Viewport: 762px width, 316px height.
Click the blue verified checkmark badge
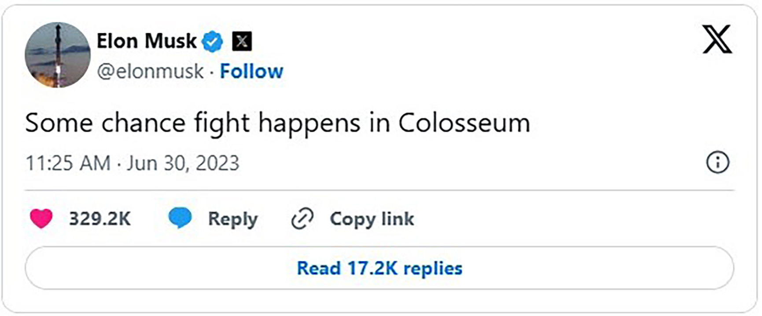[212, 42]
